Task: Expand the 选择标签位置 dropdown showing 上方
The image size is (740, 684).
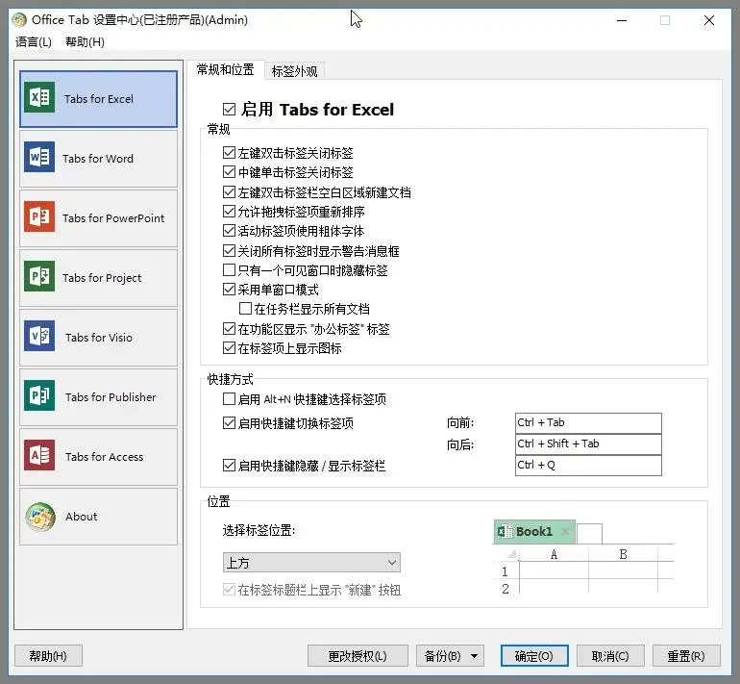Action: pos(310,563)
